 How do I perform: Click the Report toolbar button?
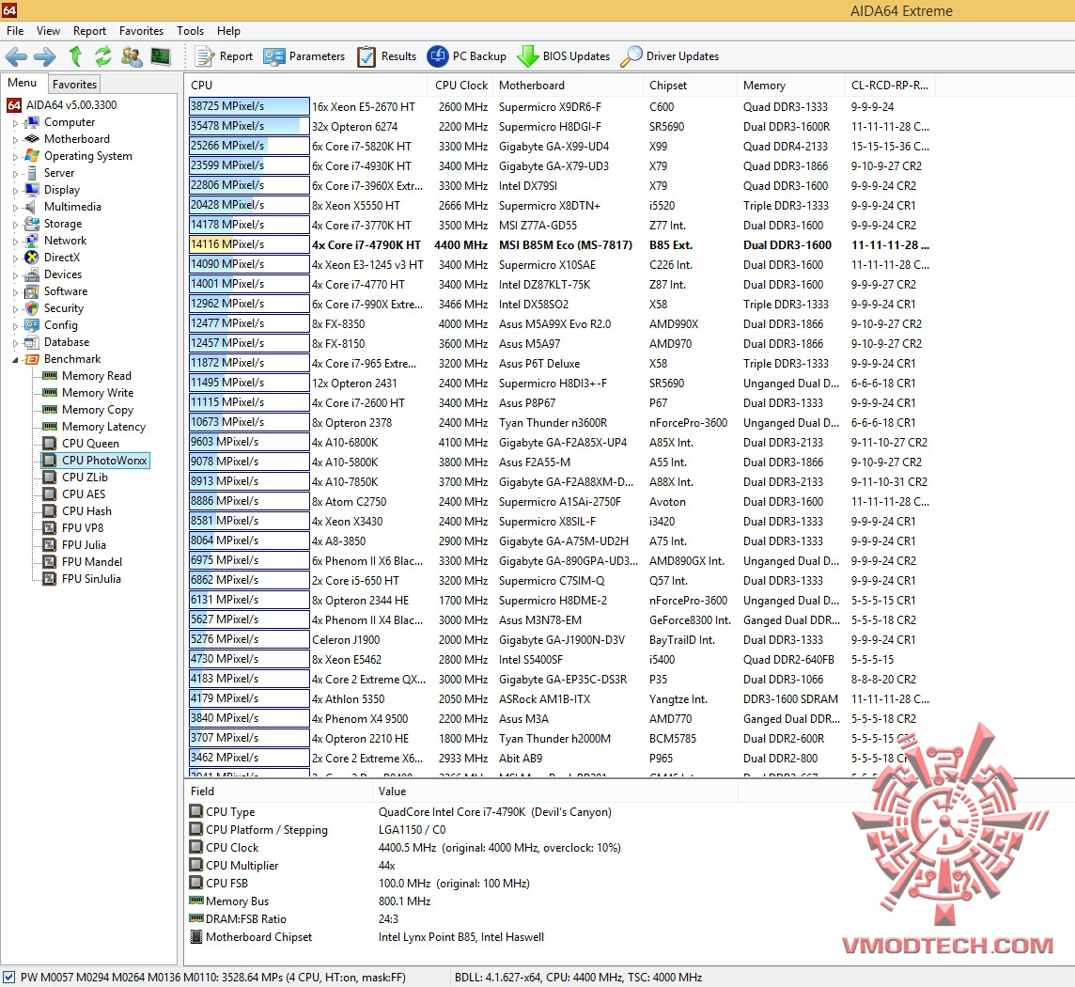click(225, 56)
